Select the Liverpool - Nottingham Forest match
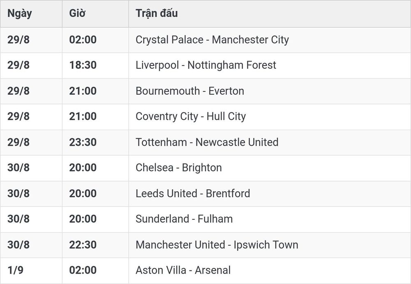411x284 pixels. [206, 65]
